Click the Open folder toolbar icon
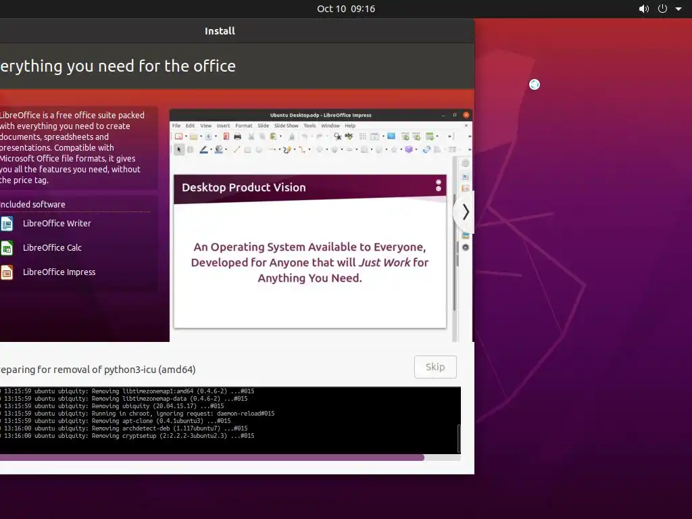The height and width of the screenshot is (519, 692). tap(194, 137)
